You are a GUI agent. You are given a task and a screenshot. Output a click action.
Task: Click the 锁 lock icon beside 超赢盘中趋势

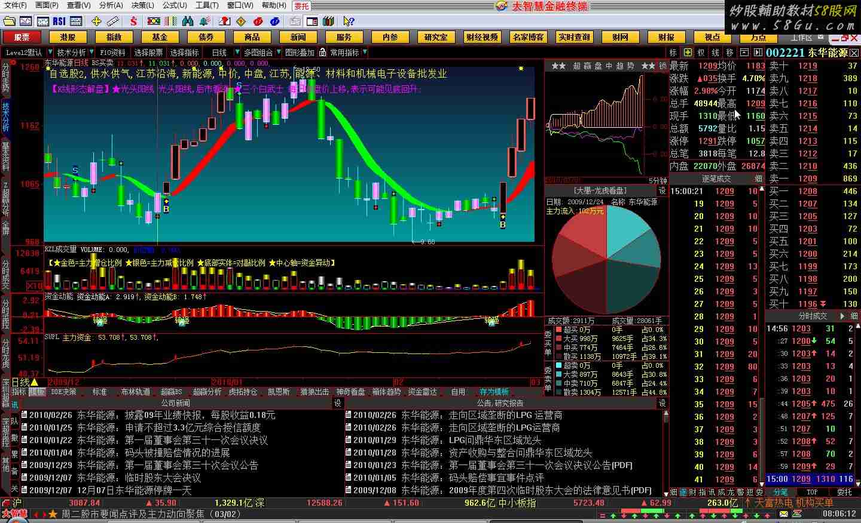(662, 66)
